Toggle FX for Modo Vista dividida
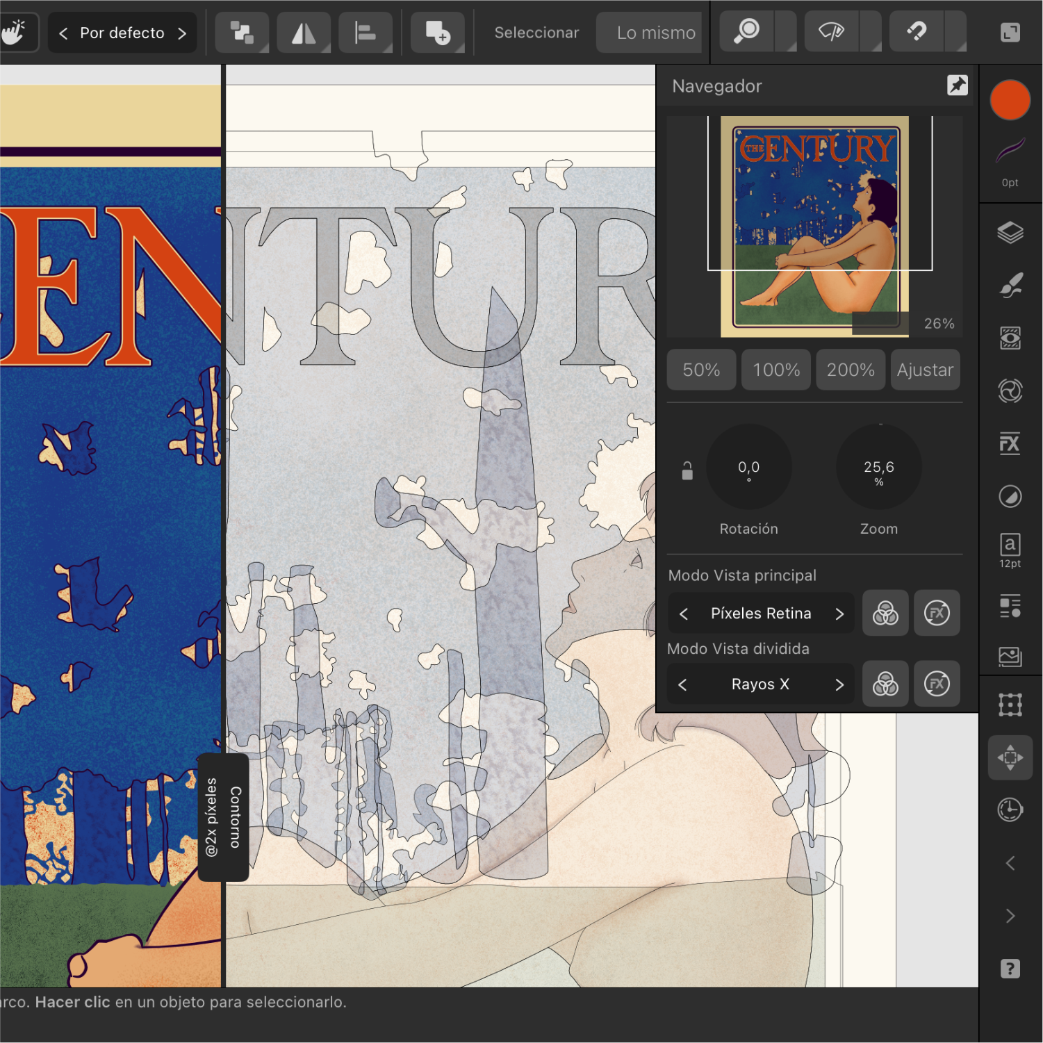Screen dimensions: 1043x1043 click(x=937, y=684)
